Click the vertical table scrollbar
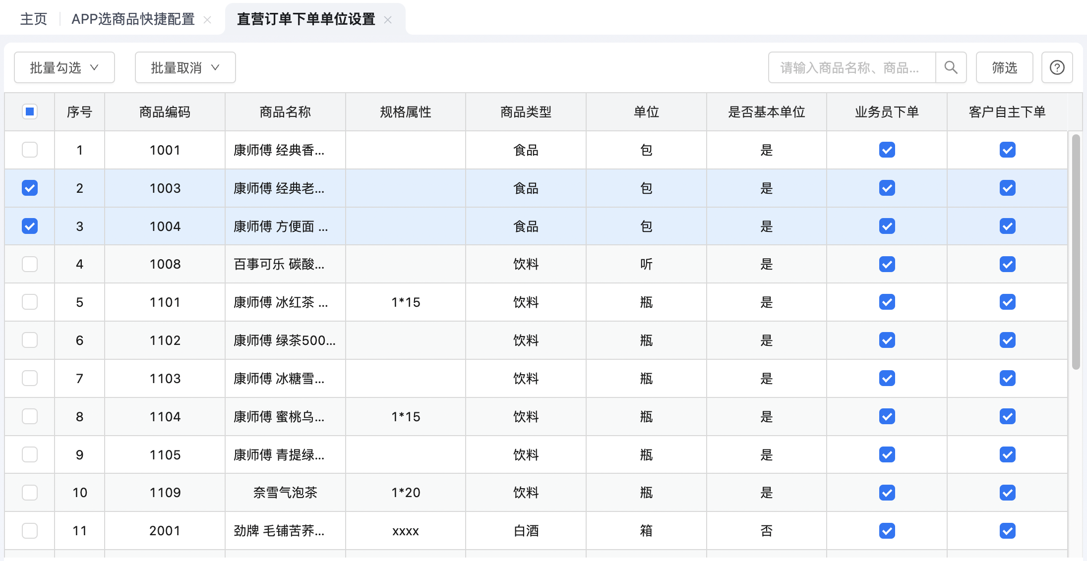1087x561 pixels. click(x=1076, y=252)
